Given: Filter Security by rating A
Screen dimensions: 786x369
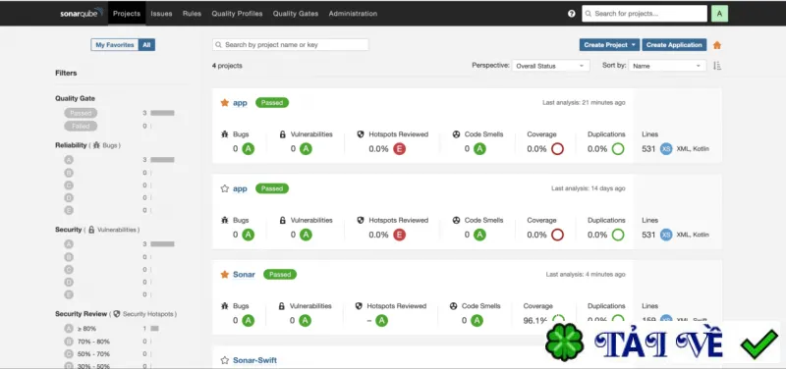Looking at the screenshot, I should pos(69,244).
